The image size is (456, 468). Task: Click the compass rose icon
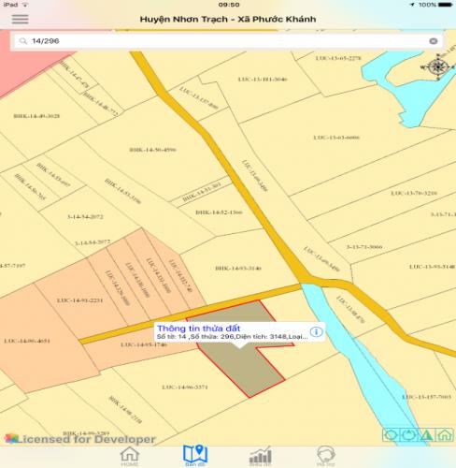[x=438, y=66]
